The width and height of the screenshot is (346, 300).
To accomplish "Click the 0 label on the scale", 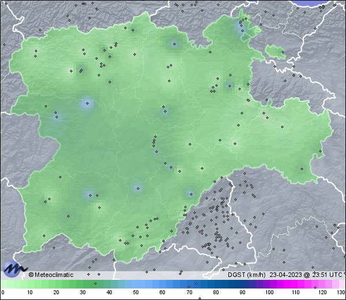I will [x=3, y=293].
